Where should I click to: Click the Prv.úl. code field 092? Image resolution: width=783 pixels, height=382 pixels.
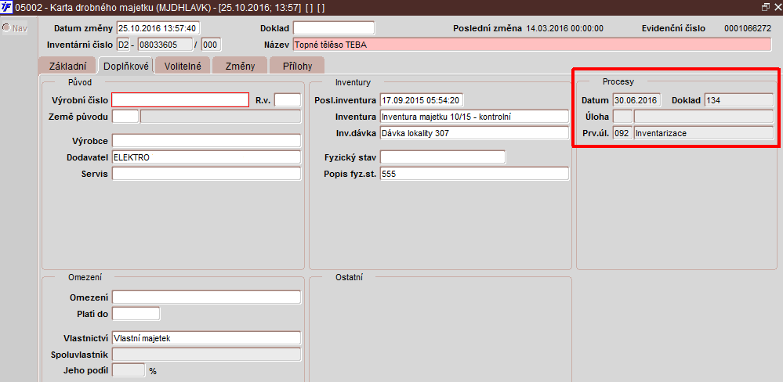[622, 133]
